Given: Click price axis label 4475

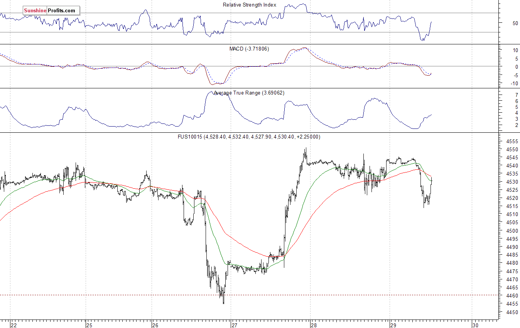Looking at the screenshot, I should click(x=512, y=272).
